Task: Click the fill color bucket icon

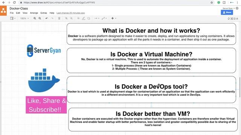Action: [78, 18]
